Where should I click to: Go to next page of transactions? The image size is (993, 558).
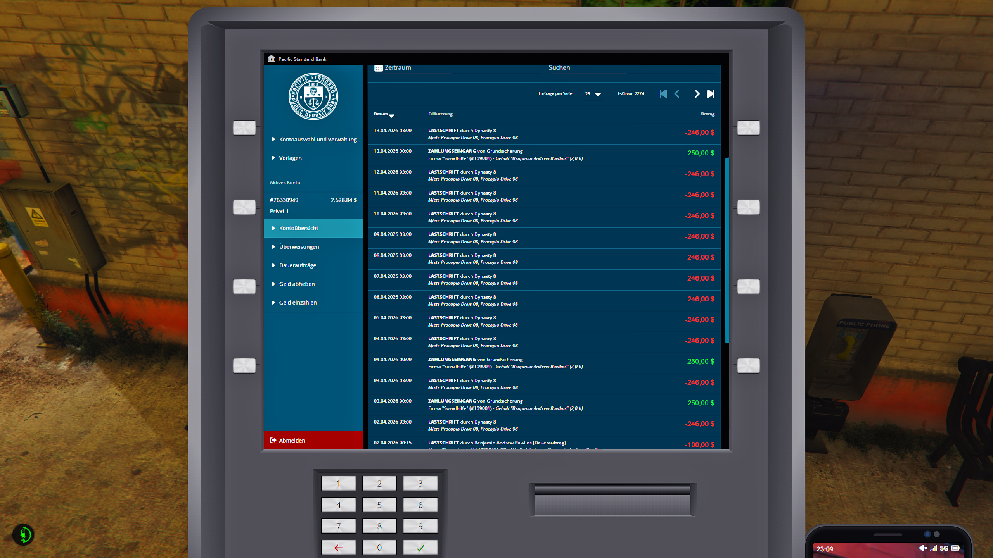[x=697, y=94]
